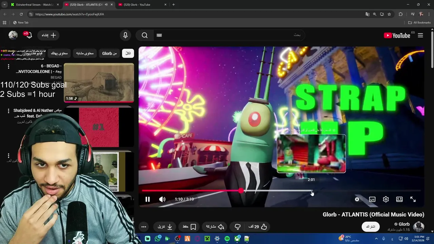Open WhatsApp from the taskbar
The width and height of the screenshot is (434, 244).
click(158, 239)
